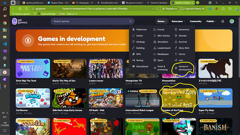The height and width of the screenshot is (135, 240).
Task: Open Don't Skip The Text! thumbnail
Action: (x=33, y=69)
